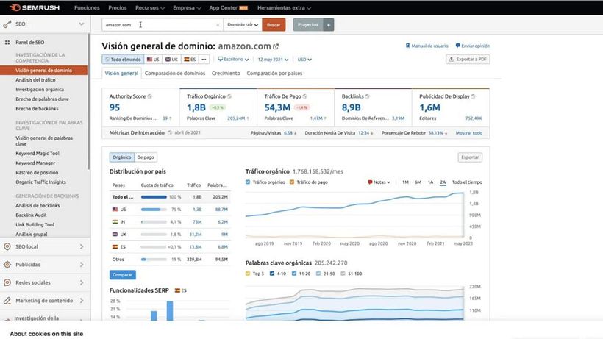
Task: Select the 2A chart time range
Action: point(443,182)
